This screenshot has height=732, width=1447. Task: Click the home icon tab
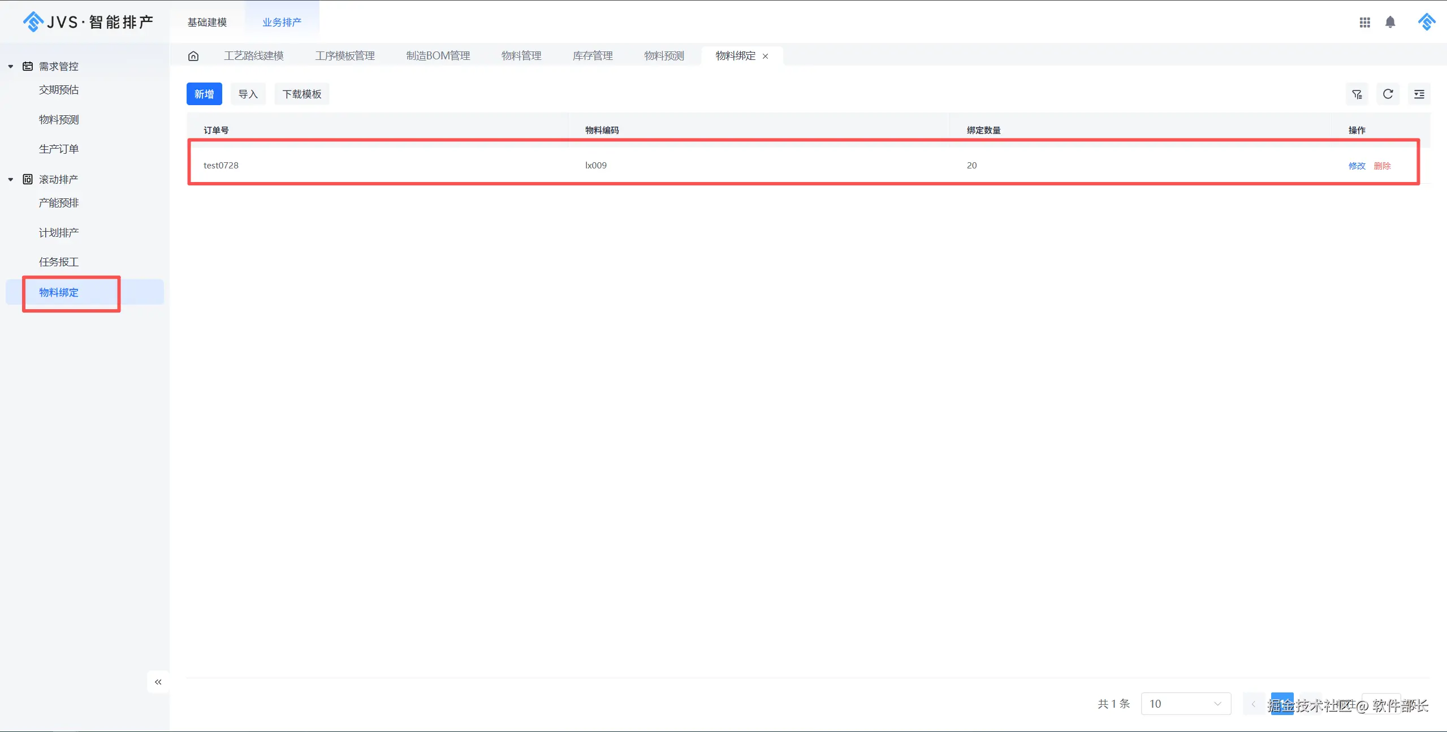193,56
